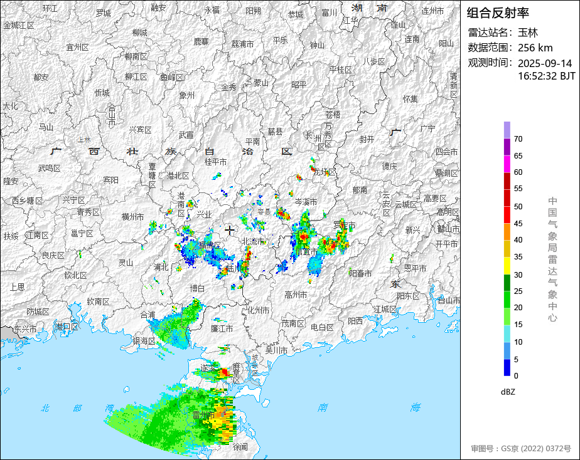Click the 化州市 map label
The height and width of the screenshot is (460, 580).
tap(258, 310)
